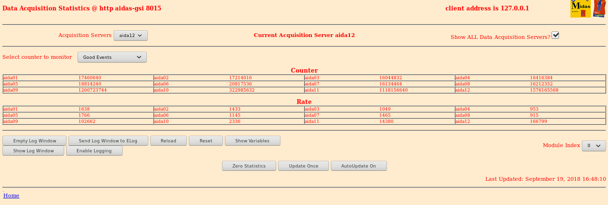Select counter value 17214016 for aida02

click(x=241, y=78)
